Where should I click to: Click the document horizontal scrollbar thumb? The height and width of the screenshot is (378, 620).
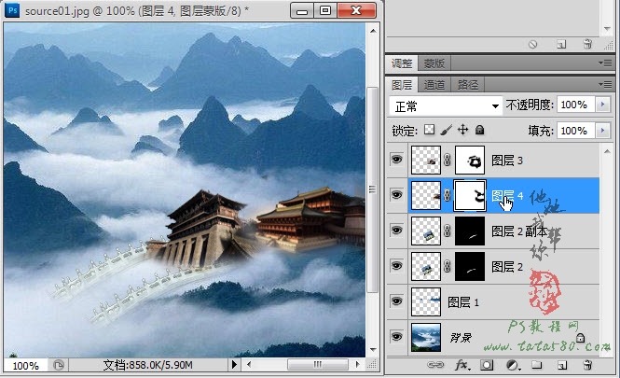pyautogui.click(x=318, y=364)
